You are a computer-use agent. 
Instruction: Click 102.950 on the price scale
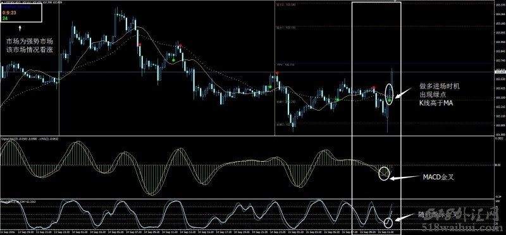pos(500,42)
